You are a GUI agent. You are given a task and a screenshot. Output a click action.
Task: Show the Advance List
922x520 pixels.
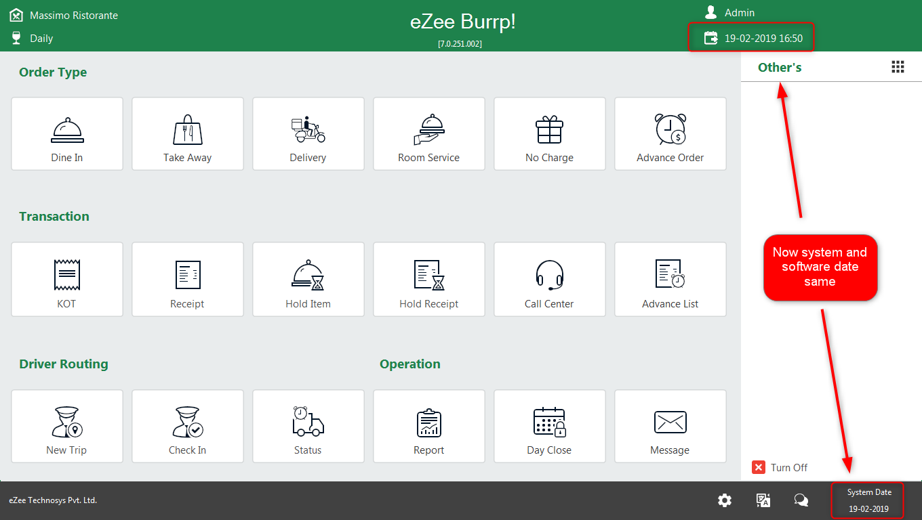click(x=670, y=279)
